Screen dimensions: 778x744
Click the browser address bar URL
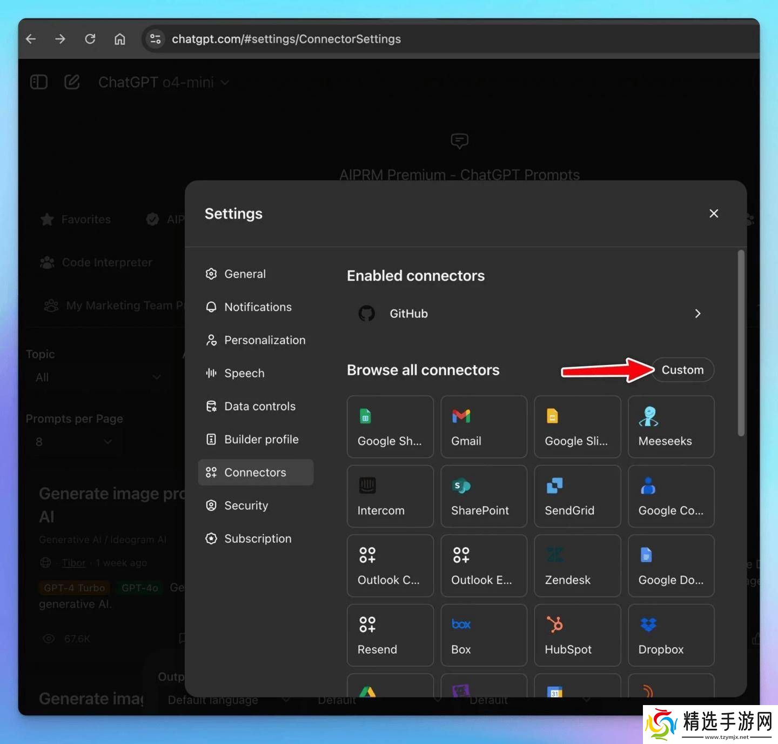click(x=286, y=39)
